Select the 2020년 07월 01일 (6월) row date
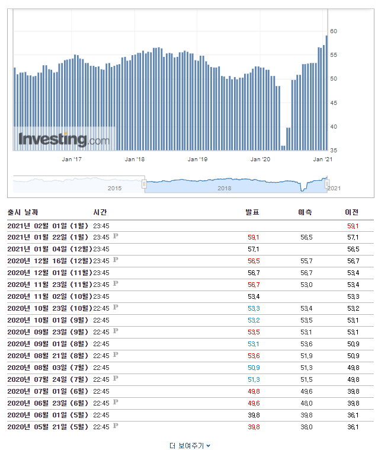This screenshot has width=378, height=450. pos(47,391)
